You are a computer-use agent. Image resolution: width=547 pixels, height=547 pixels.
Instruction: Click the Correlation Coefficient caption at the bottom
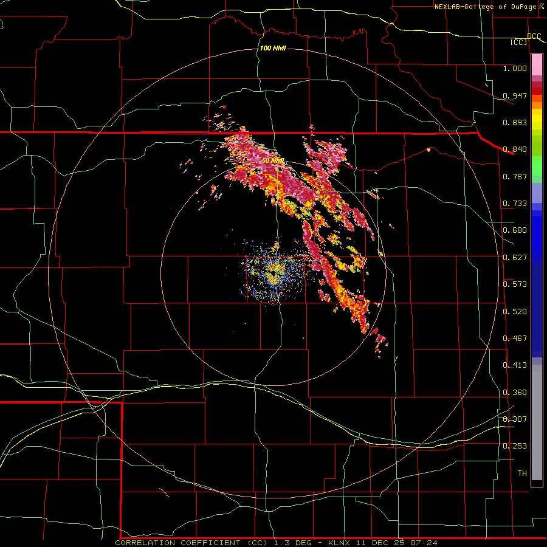276,543
